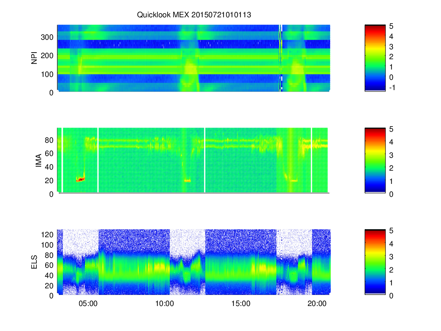This screenshot has width=441, height=331.
Task: Click the 0 tick on the IMA axis
Action: tap(52, 194)
